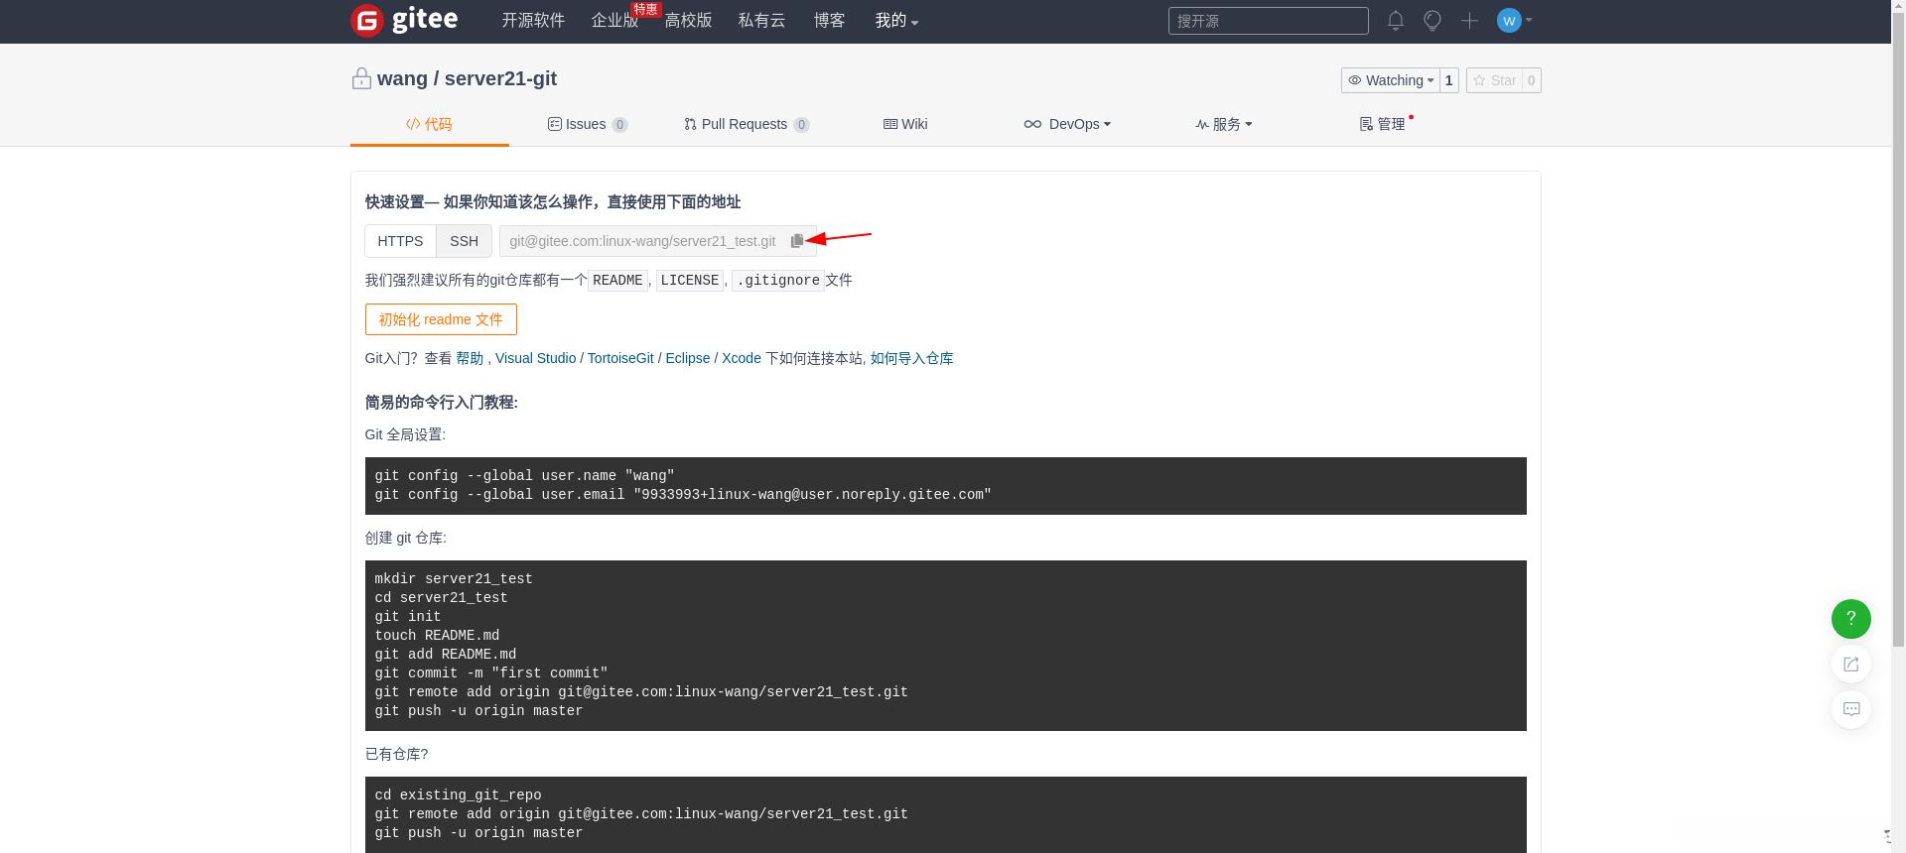Select the SSH protocol toggle
This screenshot has height=853, width=1906.
coord(464,241)
